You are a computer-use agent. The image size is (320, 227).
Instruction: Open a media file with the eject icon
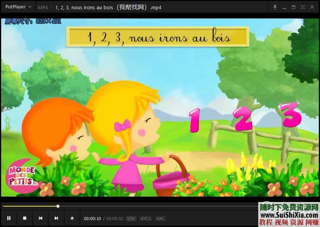point(72,218)
